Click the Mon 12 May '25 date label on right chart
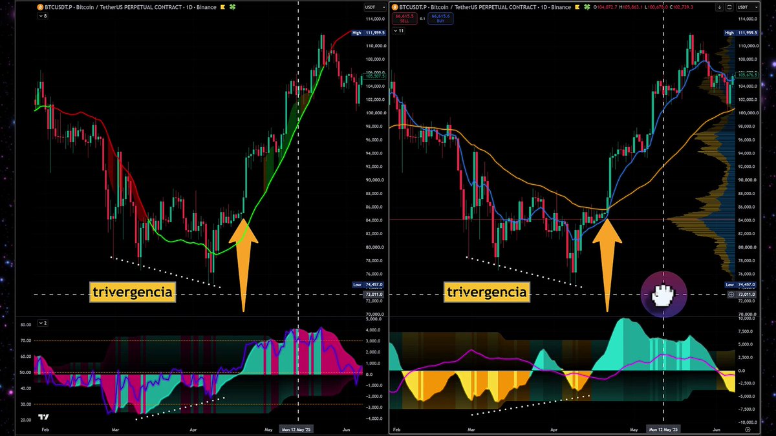The image size is (776, 436). 664,429
